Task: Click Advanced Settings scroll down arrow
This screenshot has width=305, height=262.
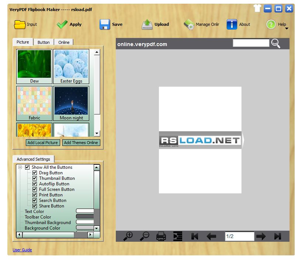Action: click(x=97, y=228)
